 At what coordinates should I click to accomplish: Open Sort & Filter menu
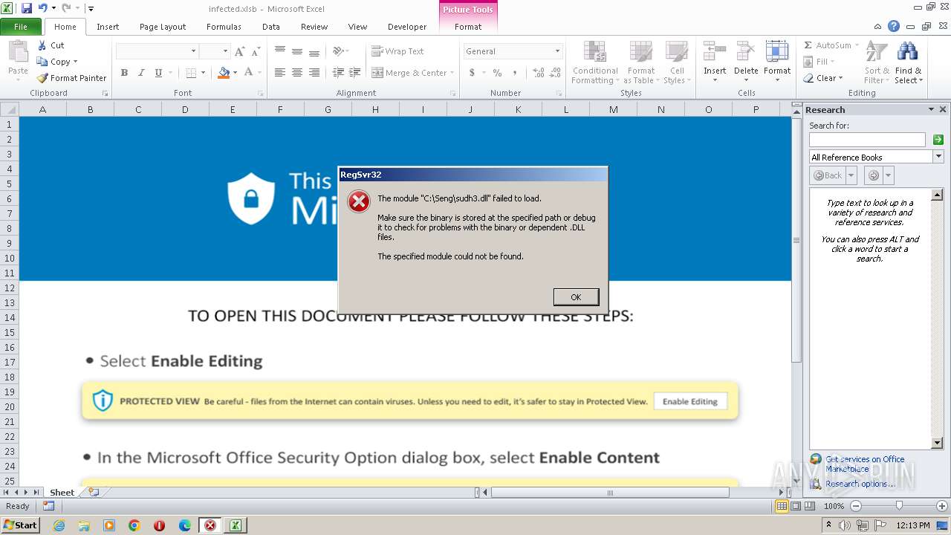(877, 62)
